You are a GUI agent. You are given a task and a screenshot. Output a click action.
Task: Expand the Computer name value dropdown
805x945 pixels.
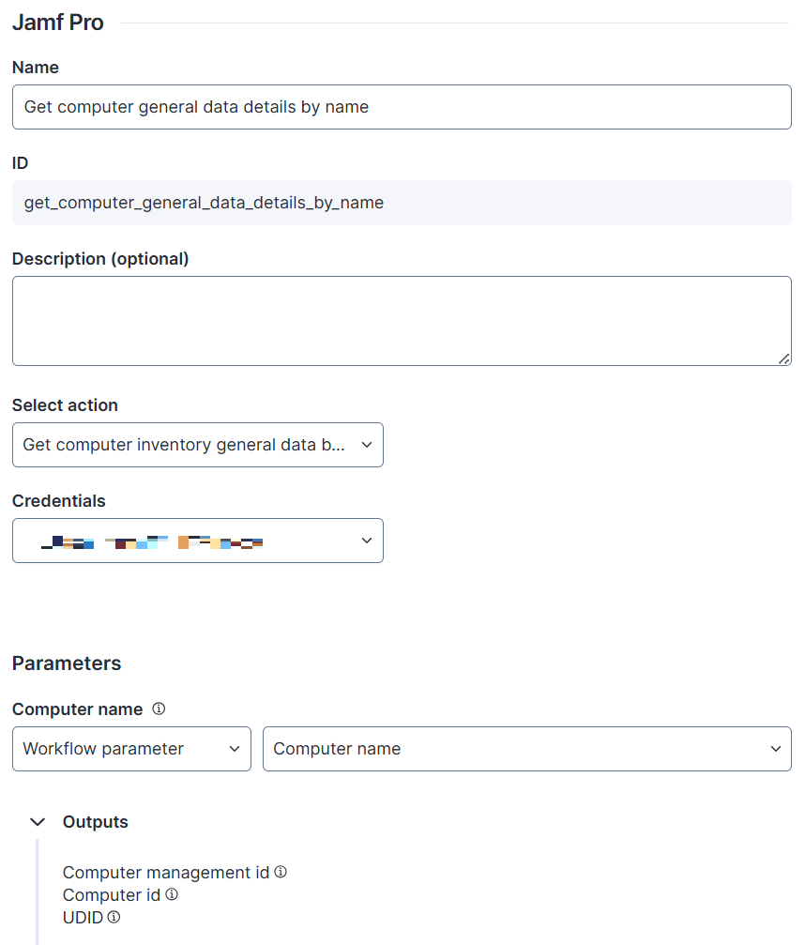tap(526, 749)
